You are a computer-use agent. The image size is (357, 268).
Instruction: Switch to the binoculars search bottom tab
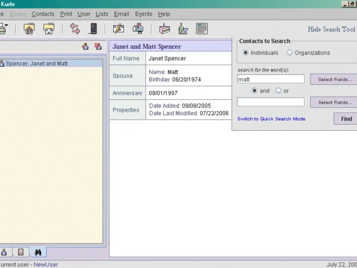(x=38, y=252)
